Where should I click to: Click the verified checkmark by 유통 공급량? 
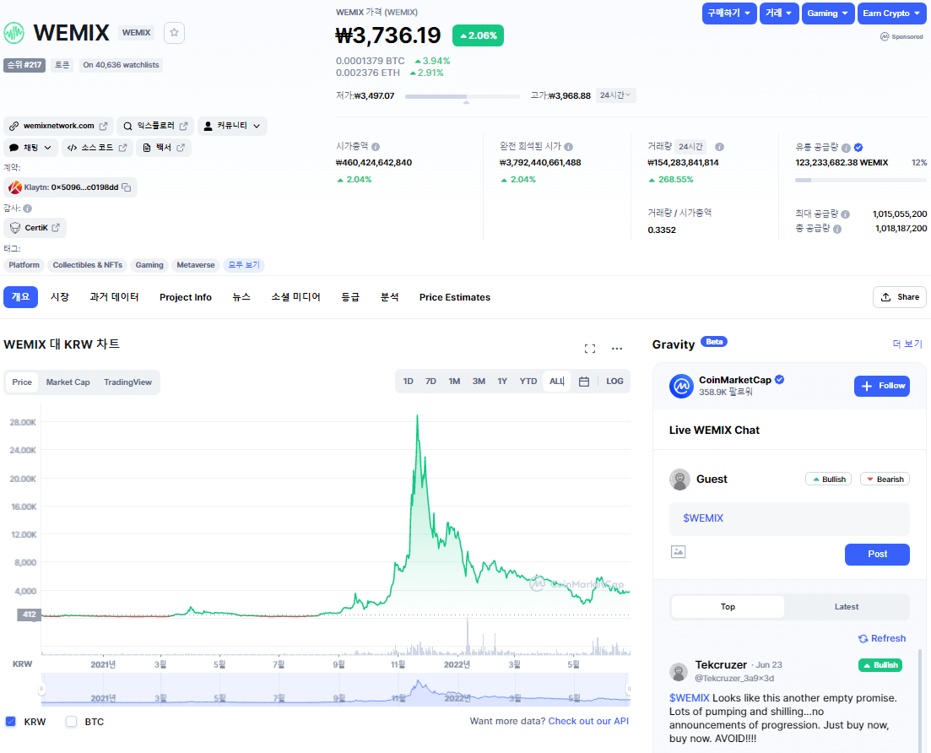[858, 147]
